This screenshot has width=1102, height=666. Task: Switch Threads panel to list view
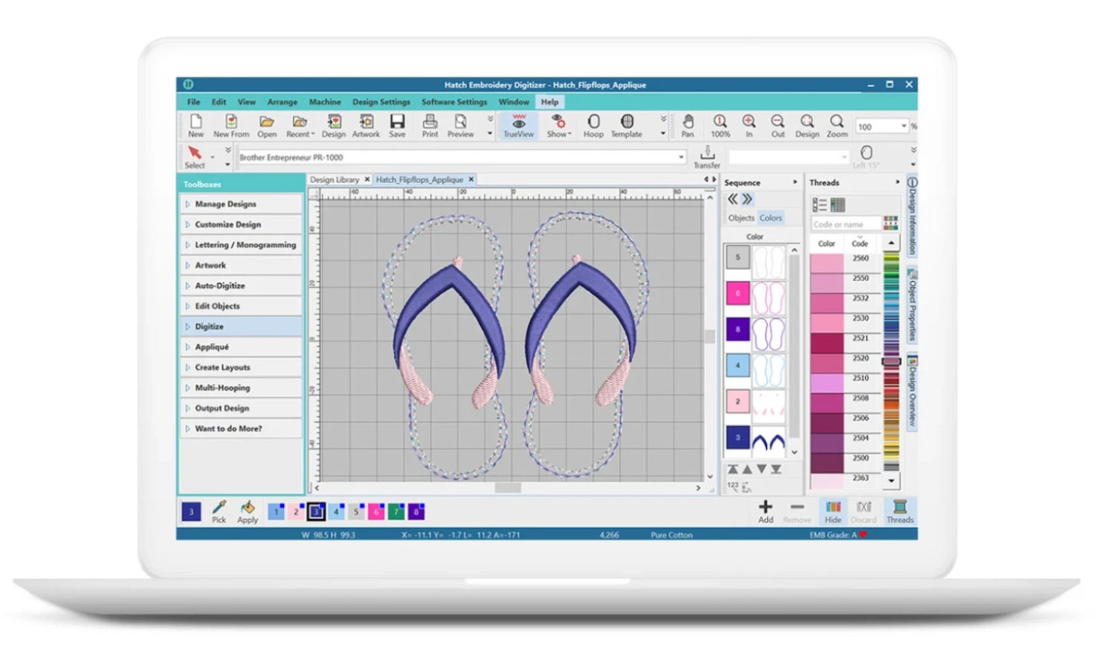pos(819,205)
